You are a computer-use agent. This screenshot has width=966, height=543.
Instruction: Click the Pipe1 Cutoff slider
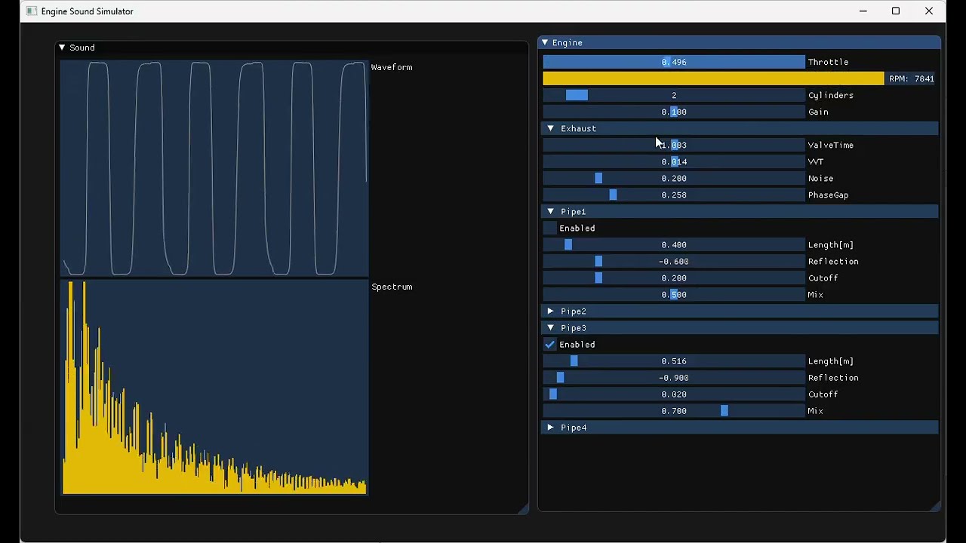[x=674, y=278]
